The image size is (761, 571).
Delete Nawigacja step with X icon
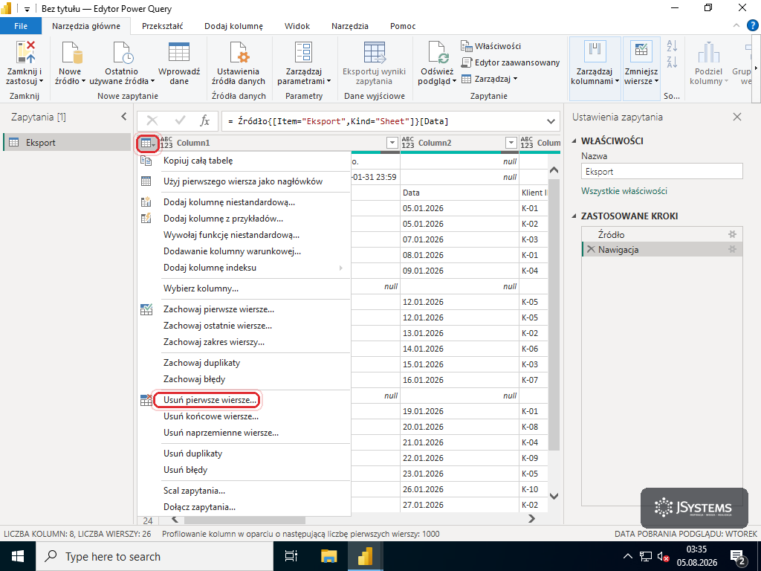(591, 250)
